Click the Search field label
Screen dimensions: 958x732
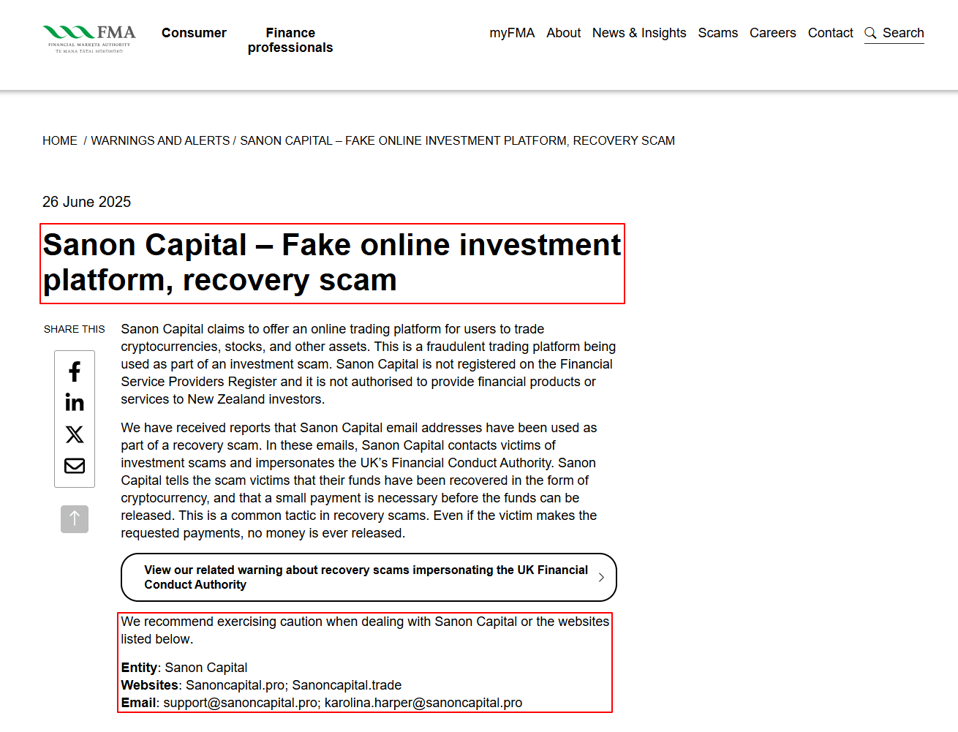pos(903,33)
